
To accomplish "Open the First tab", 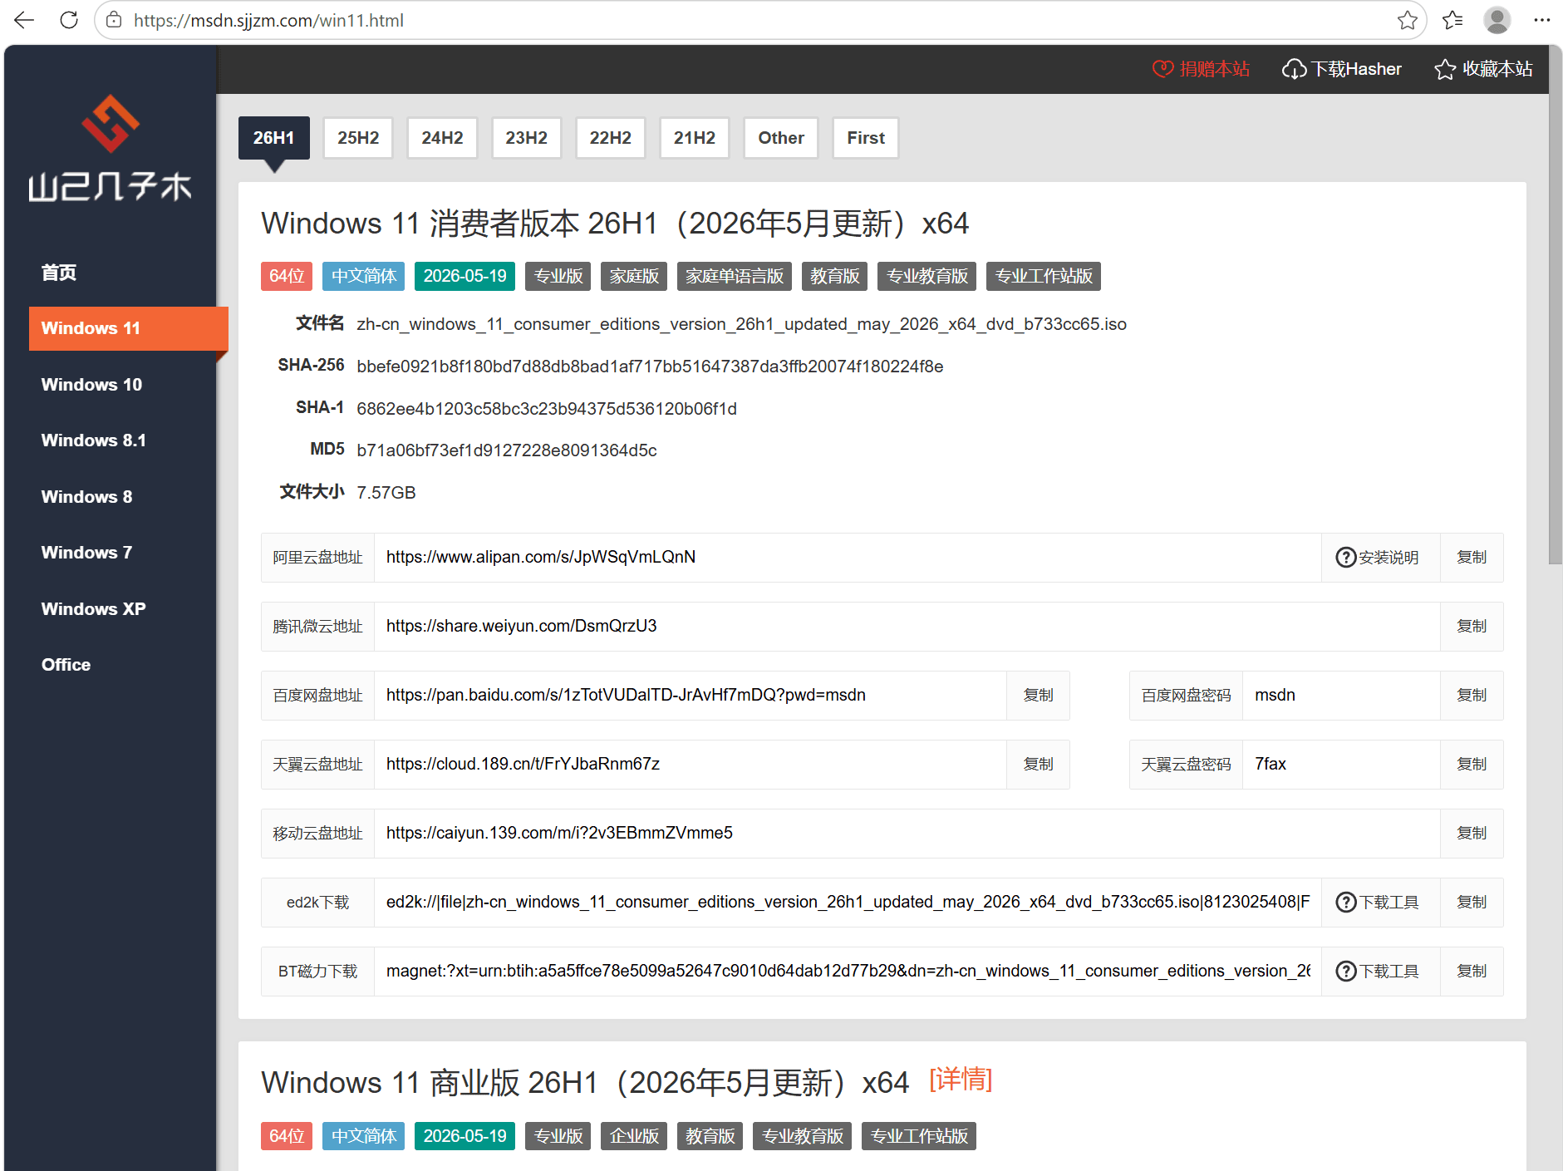I will pos(866,138).
